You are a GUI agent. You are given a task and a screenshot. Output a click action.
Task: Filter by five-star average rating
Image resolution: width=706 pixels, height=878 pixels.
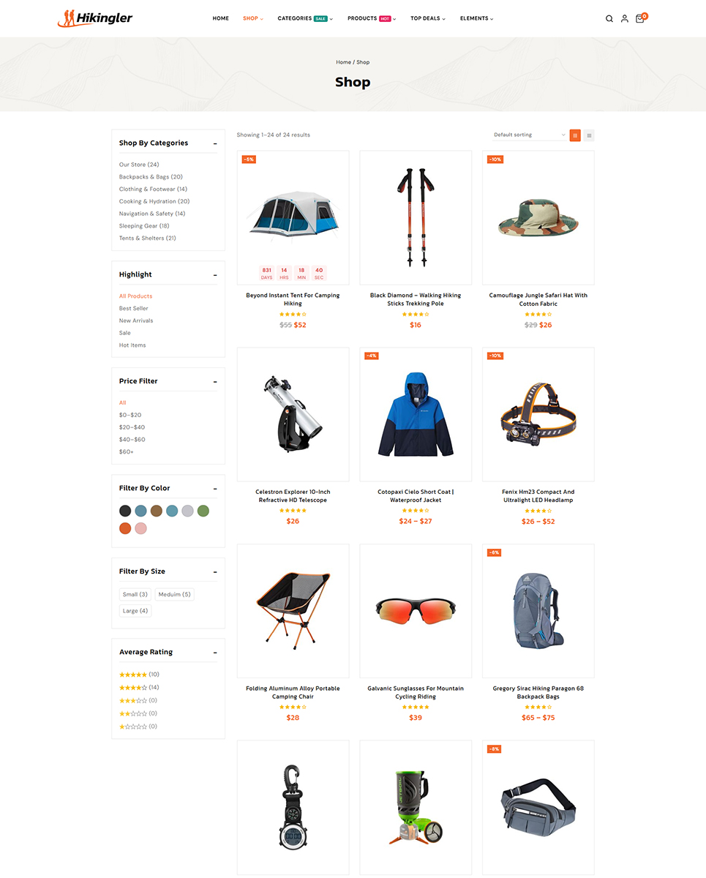(139, 675)
